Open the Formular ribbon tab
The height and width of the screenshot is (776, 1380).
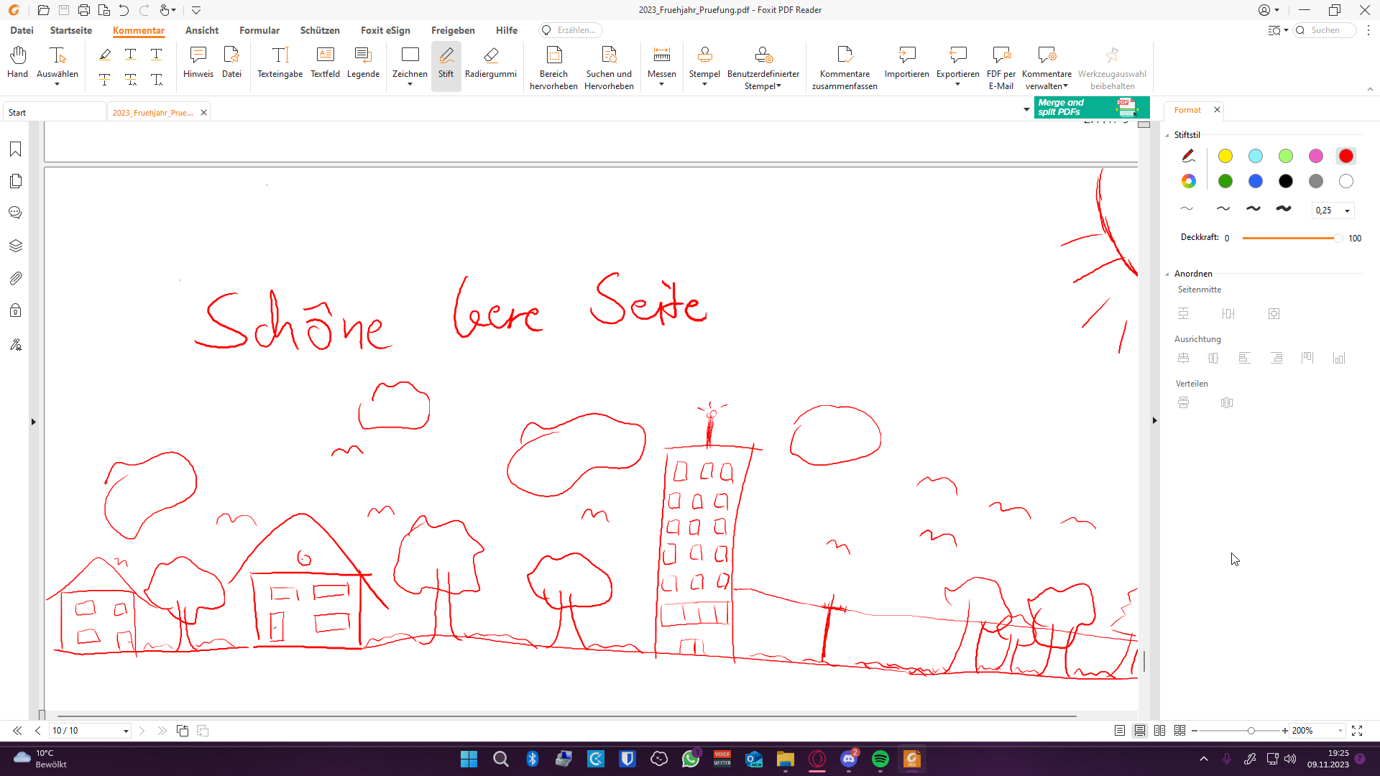259,30
